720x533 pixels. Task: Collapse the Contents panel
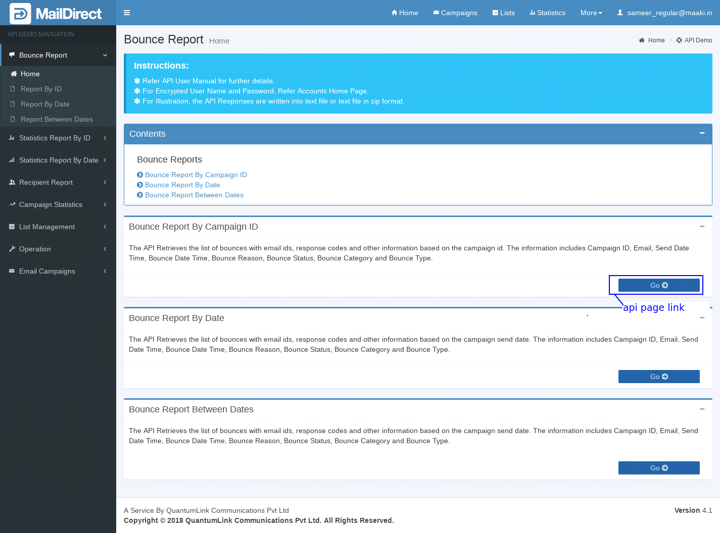(702, 133)
